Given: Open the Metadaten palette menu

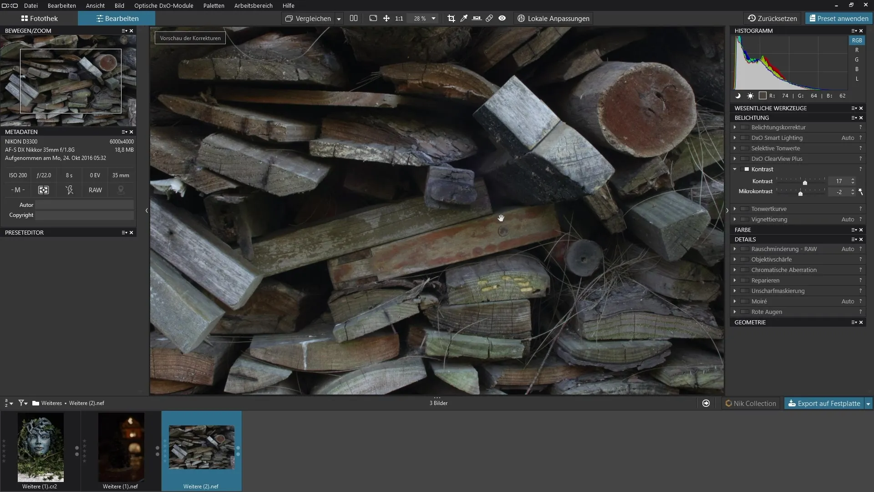Looking at the screenshot, I should click(124, 132).
